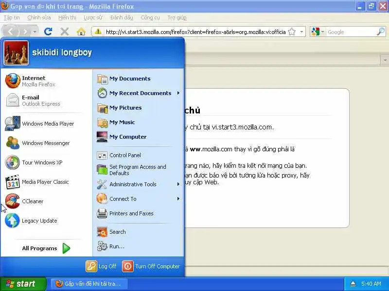389x291 pixels.
Task: Open the Đánh dấu menu
Action: click(122, 17)
